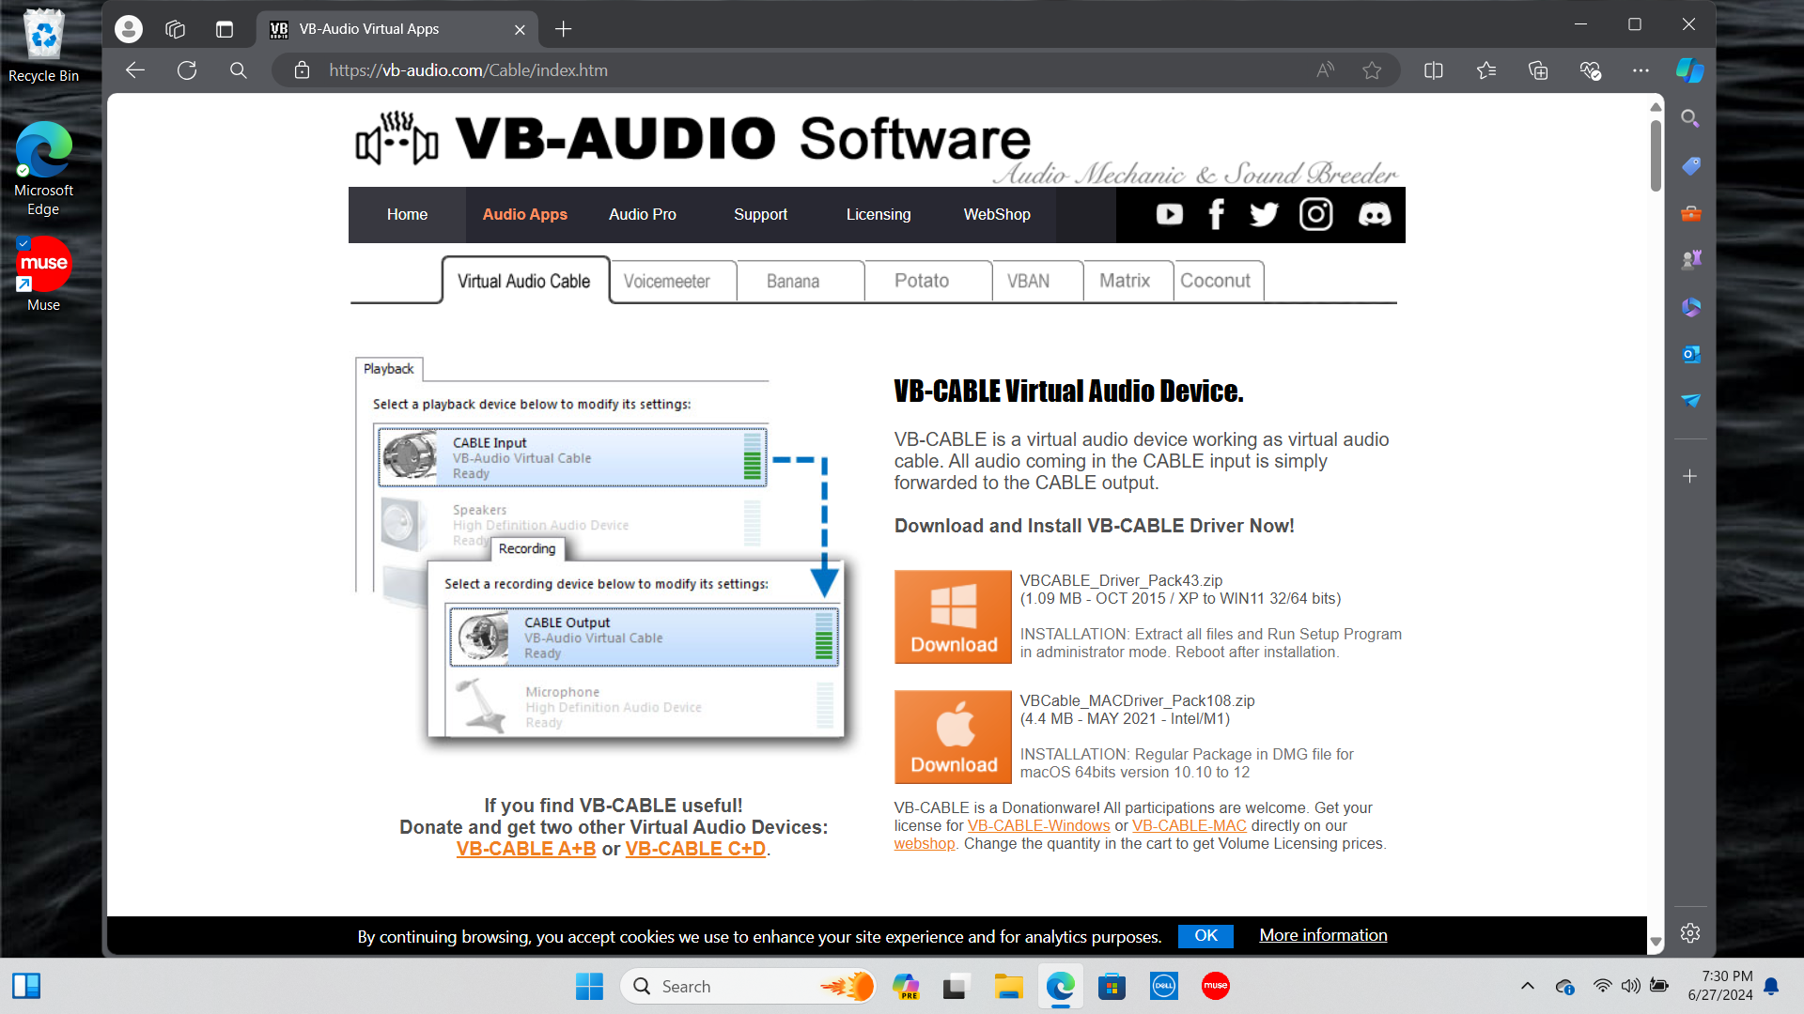Open the Twitter social icon
Screen dimensions: 1804x1014
point(1264,215)
